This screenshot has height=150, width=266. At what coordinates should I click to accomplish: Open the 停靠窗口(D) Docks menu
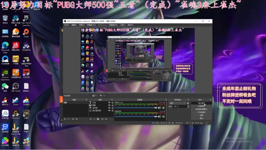(x=91, y=25)
